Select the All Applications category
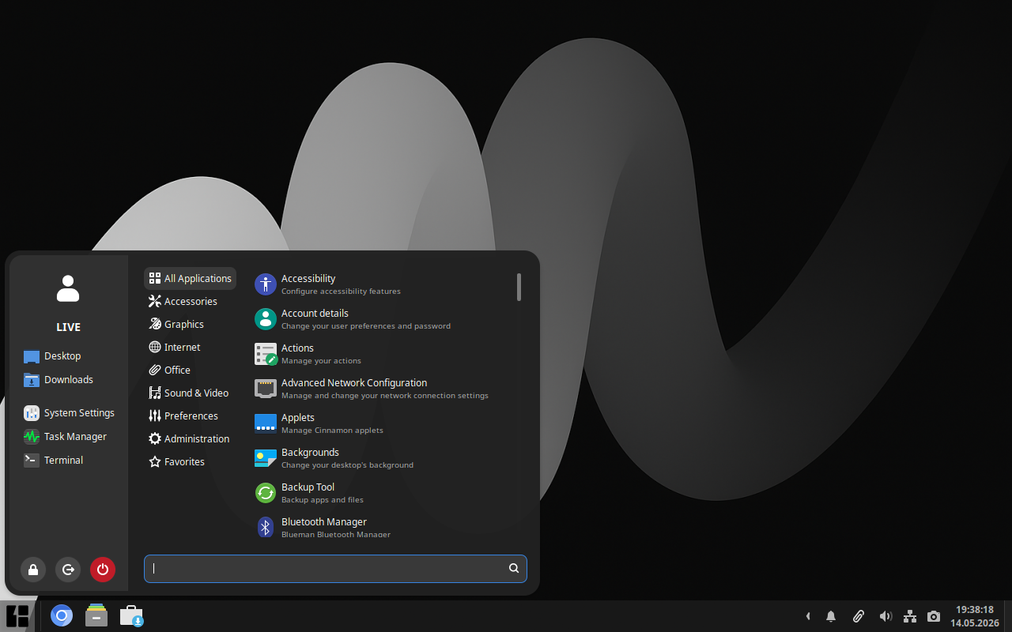The width and height of the screenshot is (1012, 632). click(x=190, y=278)
